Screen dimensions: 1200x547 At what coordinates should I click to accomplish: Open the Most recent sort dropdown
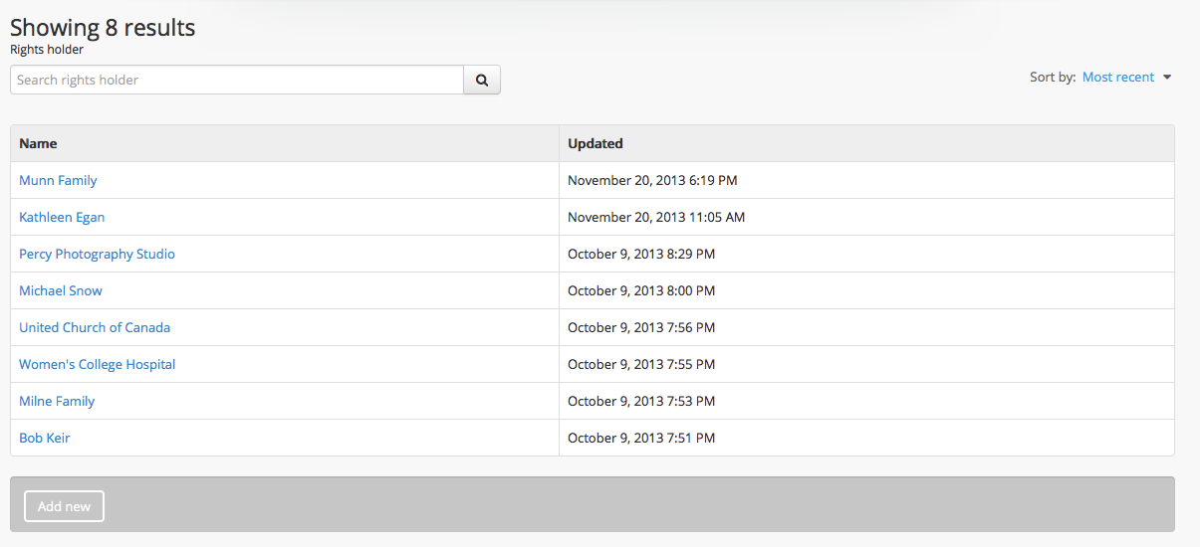pyautogui.click(x=1118, y=78)
